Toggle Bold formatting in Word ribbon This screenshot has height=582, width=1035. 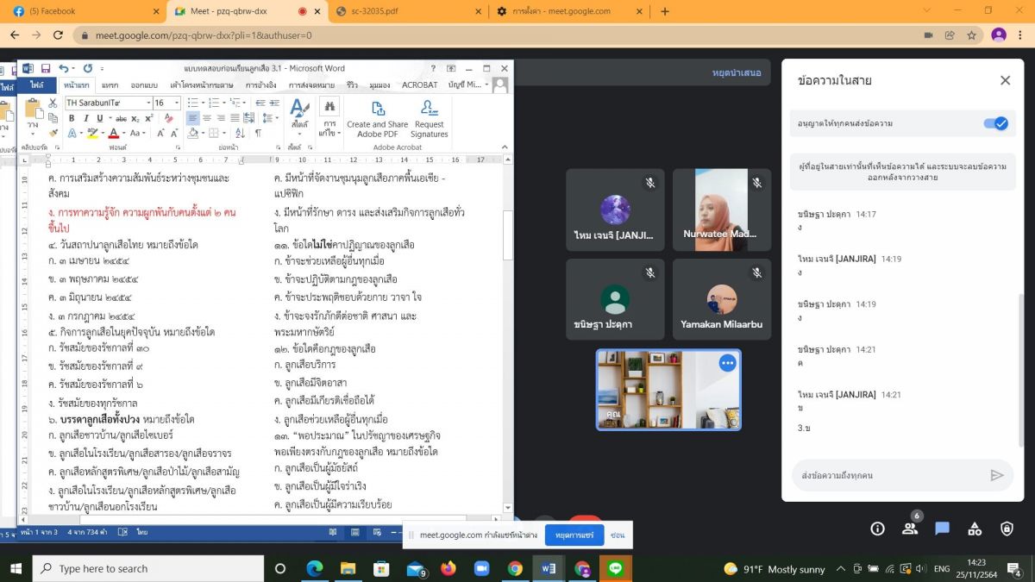(x=72, y=118)
